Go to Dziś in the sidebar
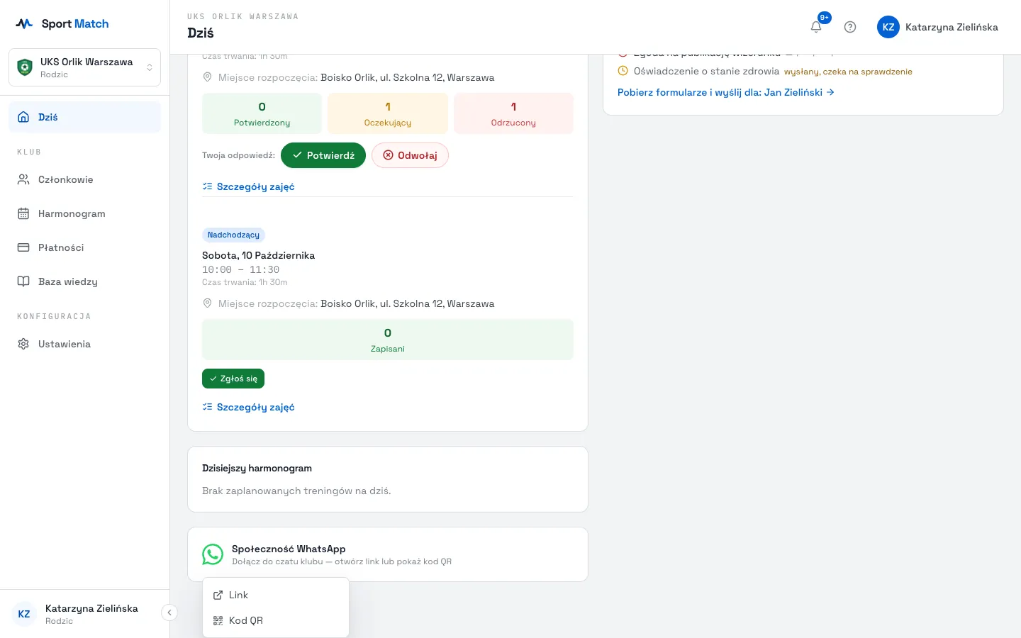Image resolution: width=1021 pixels, height=638 pixels. click(x=84, y=117)
